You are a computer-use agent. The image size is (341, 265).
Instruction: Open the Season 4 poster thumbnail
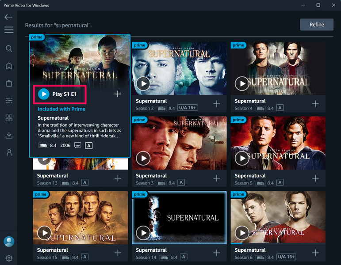tap(278, 68)
